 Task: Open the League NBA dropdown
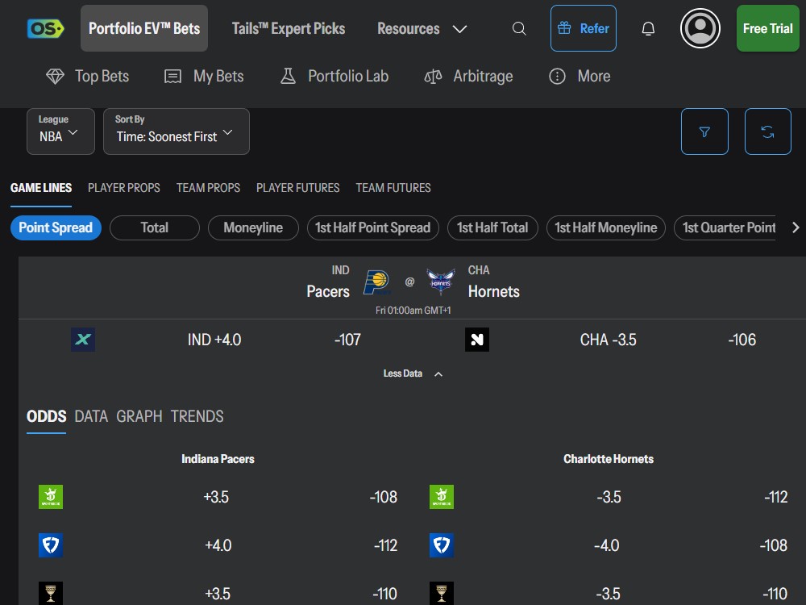(x=60, y=131)
